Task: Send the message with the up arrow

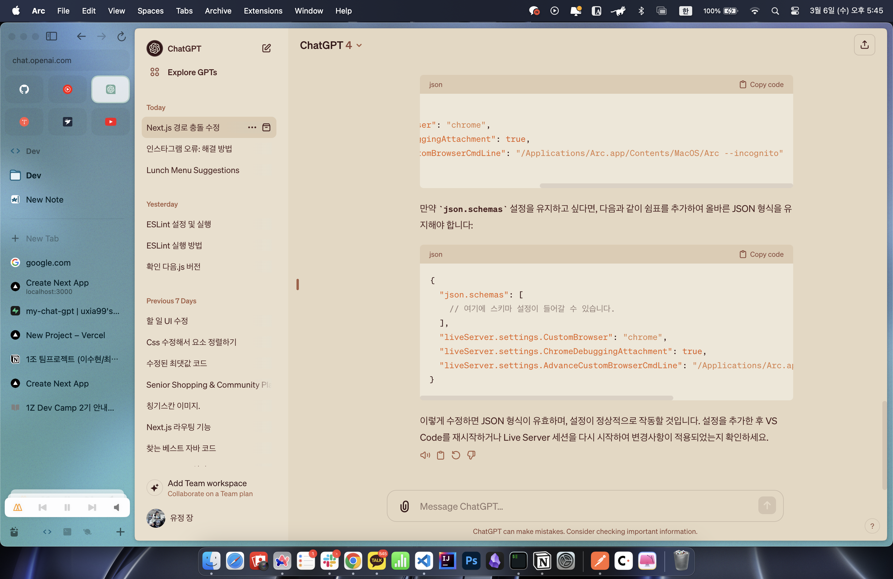Action: 767,506
